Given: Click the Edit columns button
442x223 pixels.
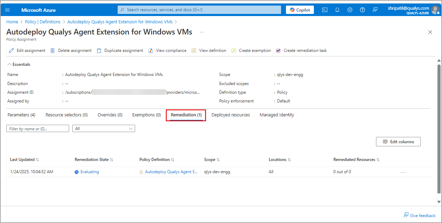Looking at the screenshot, I should pos(398,141).
